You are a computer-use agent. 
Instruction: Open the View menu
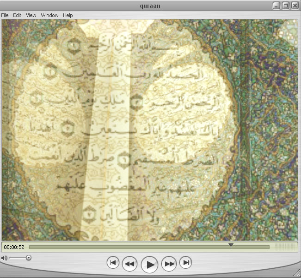[x=31, y=15]
